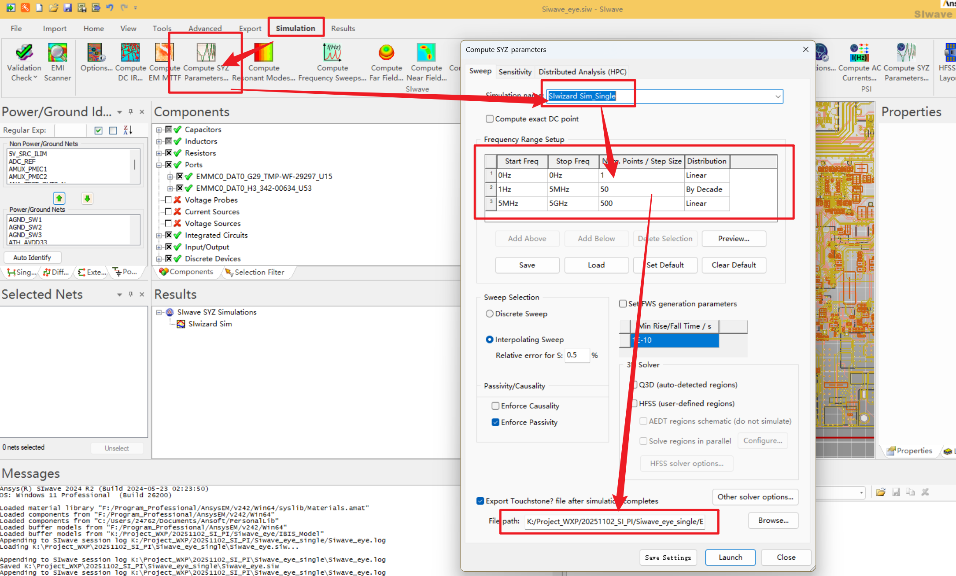Open the Compute Far Field tool

point(386,53)
